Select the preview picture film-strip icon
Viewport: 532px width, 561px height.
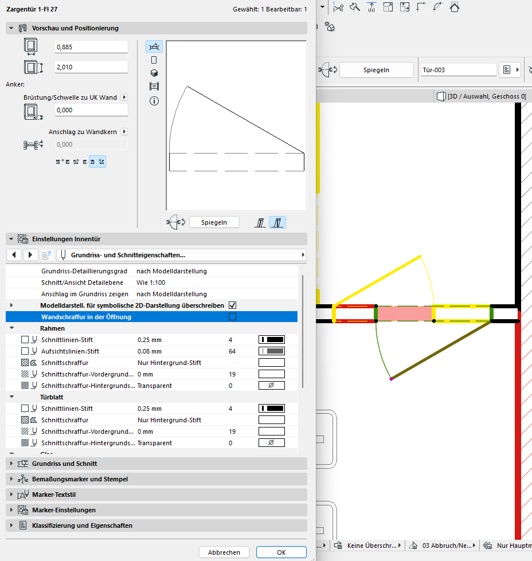pos(154,86)
